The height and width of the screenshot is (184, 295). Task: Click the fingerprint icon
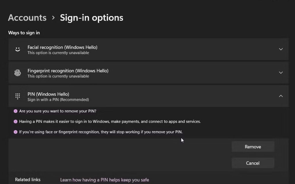coord(18,73)
